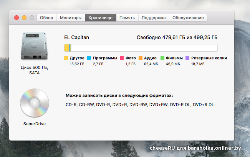Click the 2,7 ГБ value
250x157 pixels.
98,64
